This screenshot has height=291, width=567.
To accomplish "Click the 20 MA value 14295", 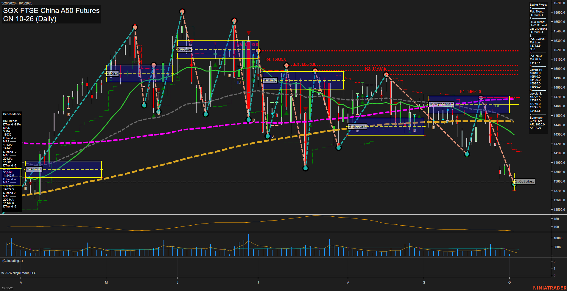I will 7,162.
